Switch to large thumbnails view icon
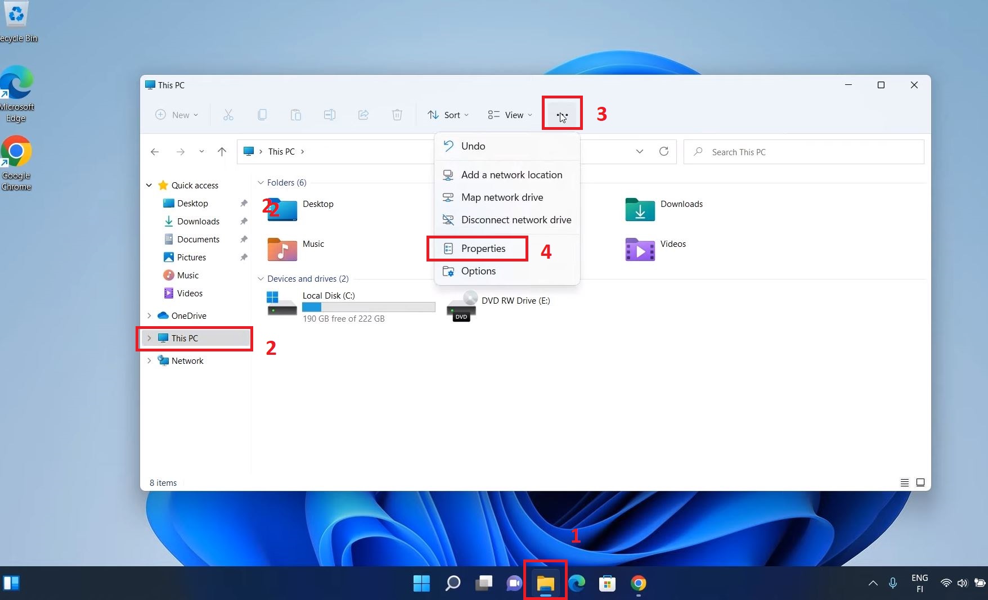 [920, 482]
